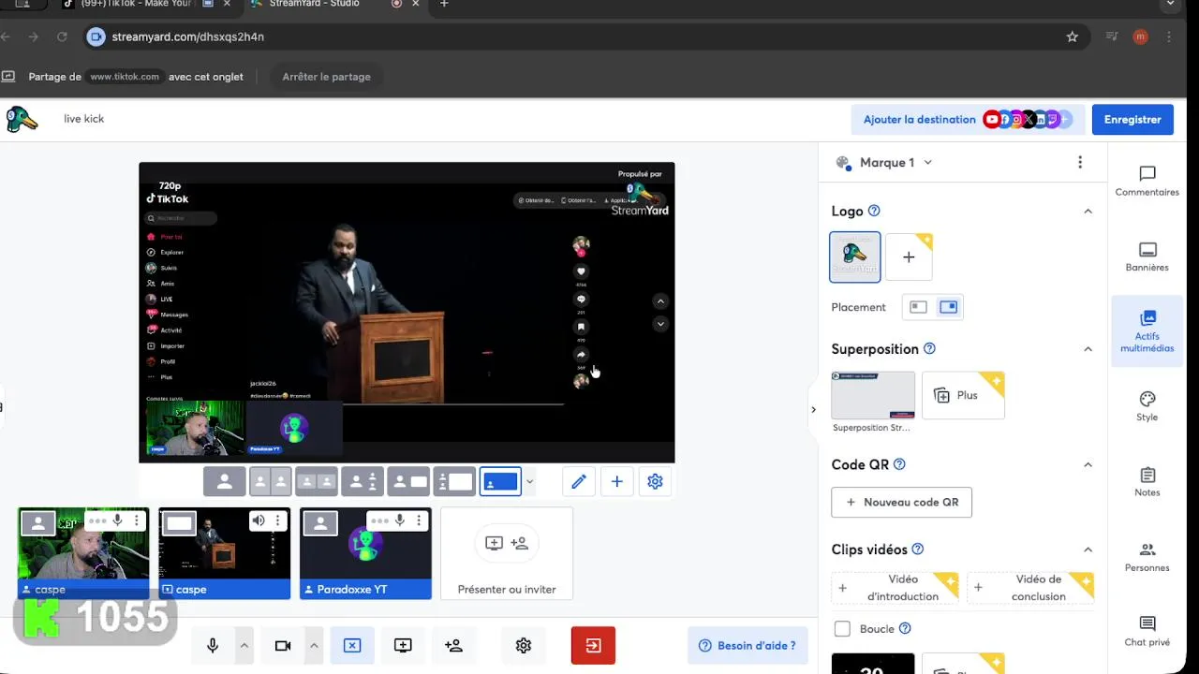Open Logo help question icon
Image resolution: width=1199 pixels, height=674 pixels.
874,212
